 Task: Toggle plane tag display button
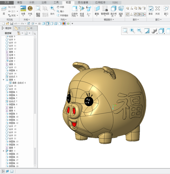coord(127,14)
